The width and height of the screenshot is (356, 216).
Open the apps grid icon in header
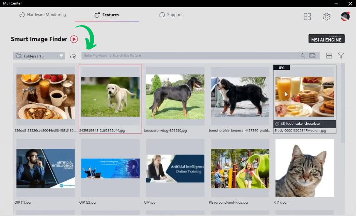pyautogui.click(x=307, y=17)
